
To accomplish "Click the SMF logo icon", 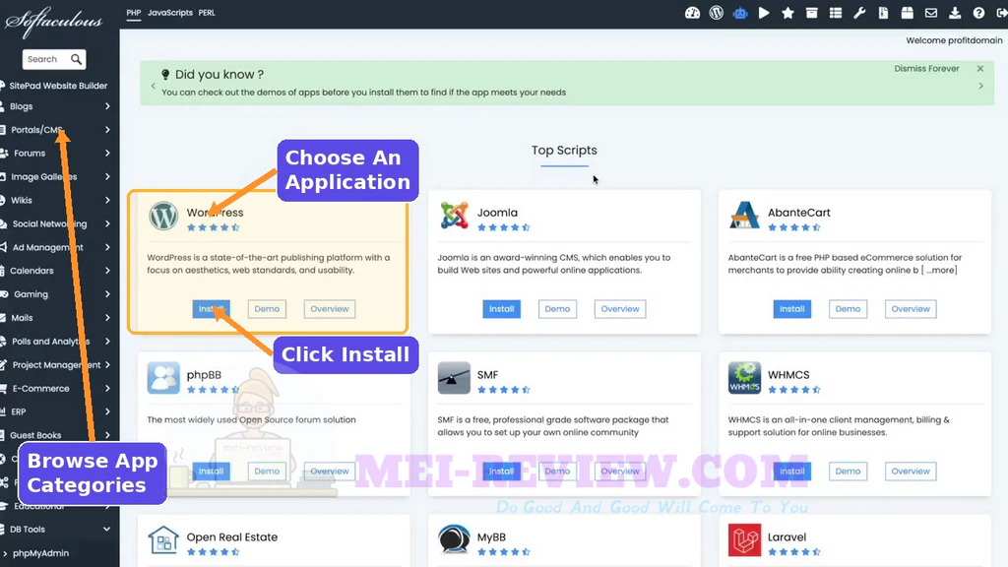I will coord(454,377).
